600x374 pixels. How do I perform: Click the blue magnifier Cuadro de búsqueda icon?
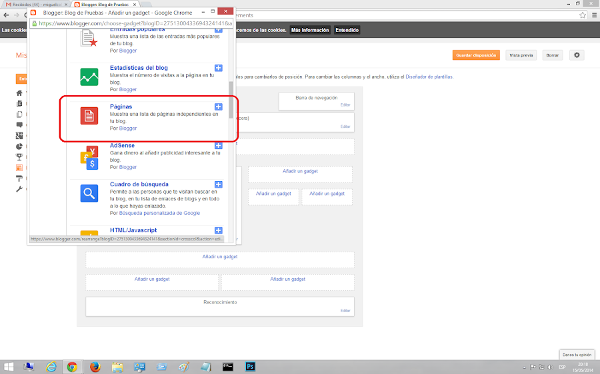pyautogui.click(x=89, y=193)
